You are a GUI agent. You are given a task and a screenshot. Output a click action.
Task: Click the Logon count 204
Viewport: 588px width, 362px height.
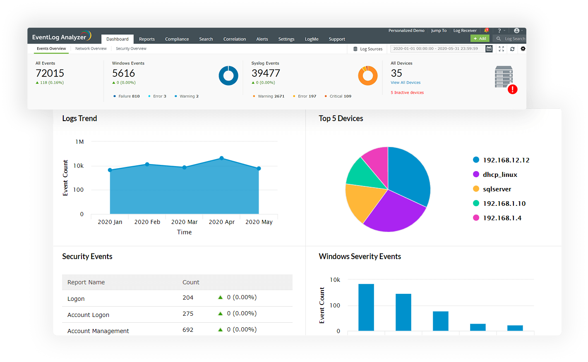pyautogui.click(x=188, y=298)
